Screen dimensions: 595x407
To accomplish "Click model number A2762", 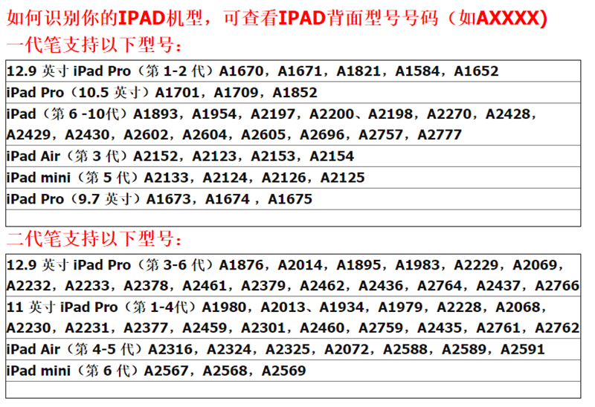I will (557, 328).
